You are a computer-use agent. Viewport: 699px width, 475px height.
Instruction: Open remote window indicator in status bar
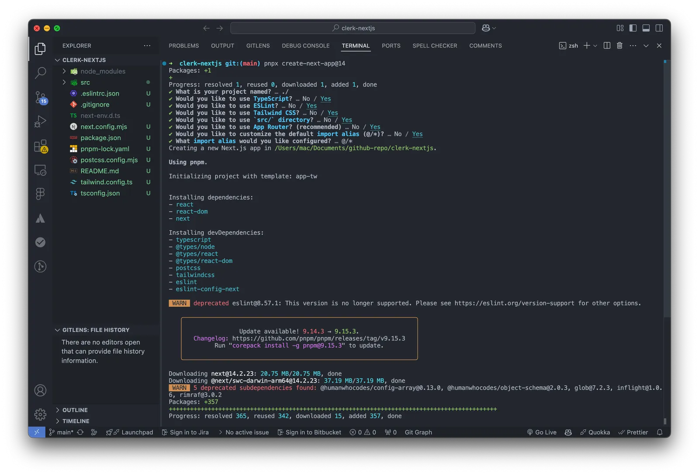(x=37, y=432)
